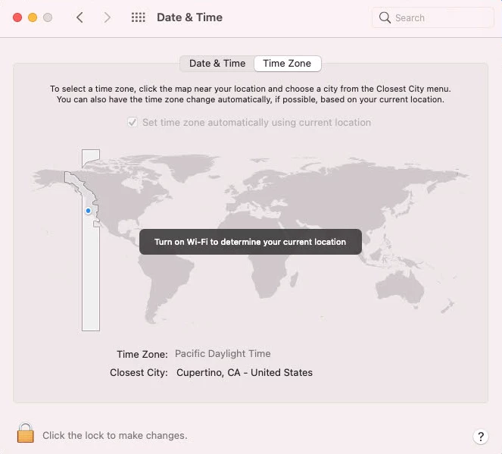Click 'Turn on Wi-Fi' banner message
This screenshot has height=454, width=502.
(251, 242)
